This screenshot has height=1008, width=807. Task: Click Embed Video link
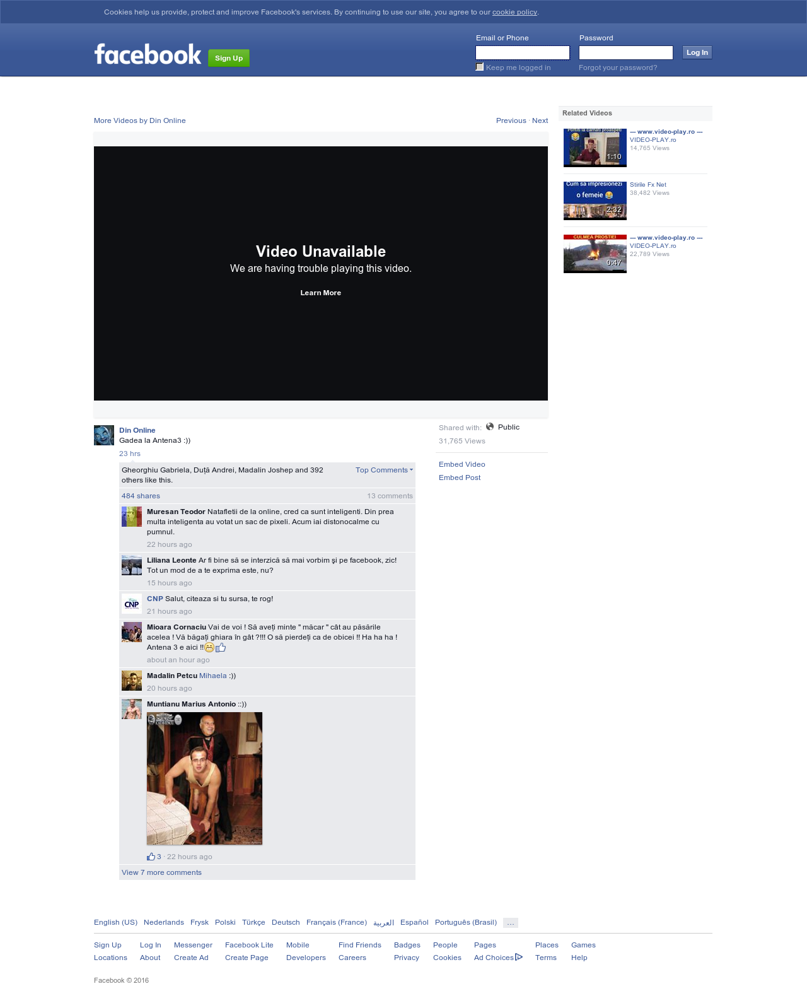point(462,464)
